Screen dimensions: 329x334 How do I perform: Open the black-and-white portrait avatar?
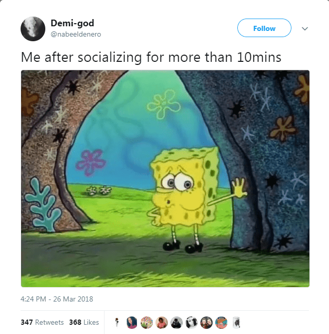click(192, 323)
